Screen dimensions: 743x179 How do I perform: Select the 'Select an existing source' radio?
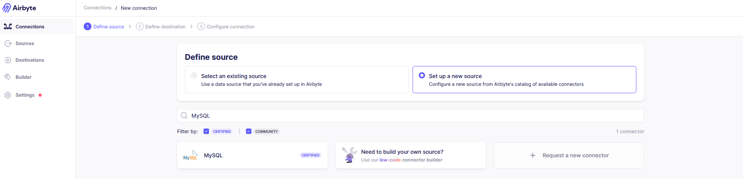pyautogui.click(x=194, y=75)
